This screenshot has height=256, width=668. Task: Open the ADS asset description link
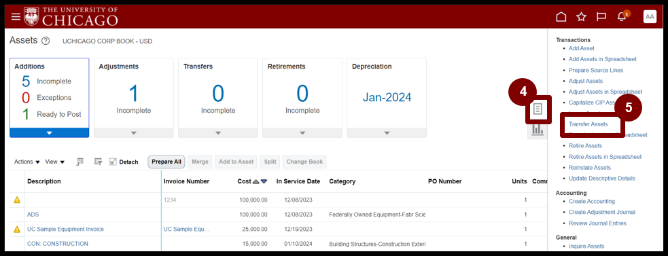(x=33, y=215)
